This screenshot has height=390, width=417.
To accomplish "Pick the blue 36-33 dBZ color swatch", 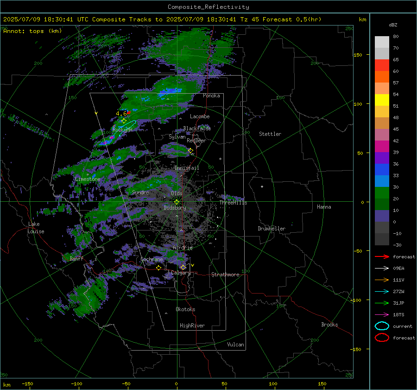I will 382,170.
